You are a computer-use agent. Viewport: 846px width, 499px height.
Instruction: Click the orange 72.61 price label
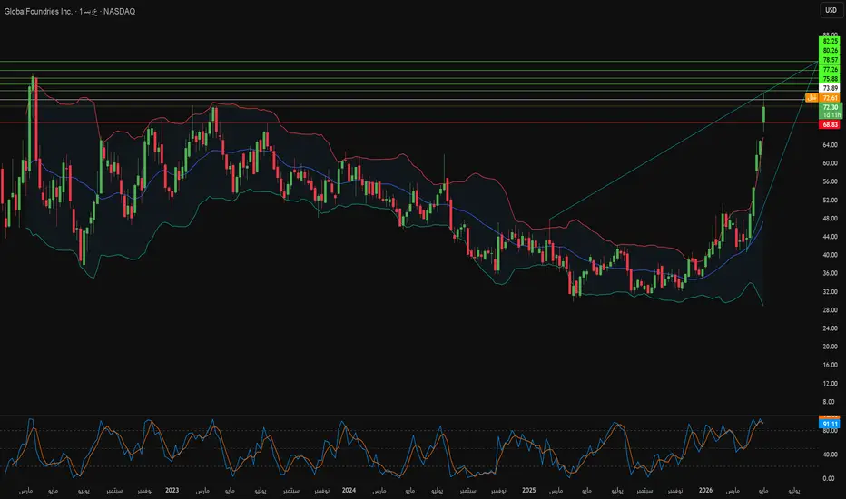(x=830, y=98)
